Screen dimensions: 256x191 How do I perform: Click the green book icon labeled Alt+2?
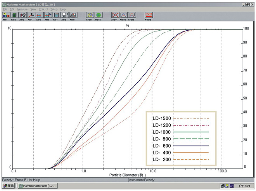point(14,15)
